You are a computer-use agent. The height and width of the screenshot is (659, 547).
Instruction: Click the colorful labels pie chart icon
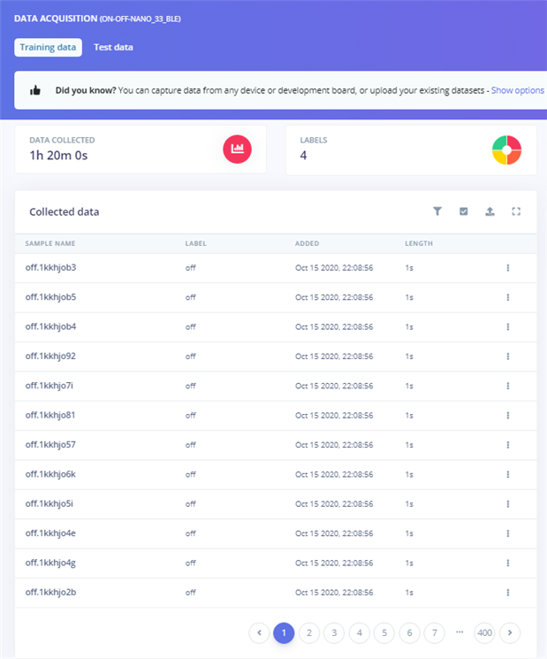506,149
